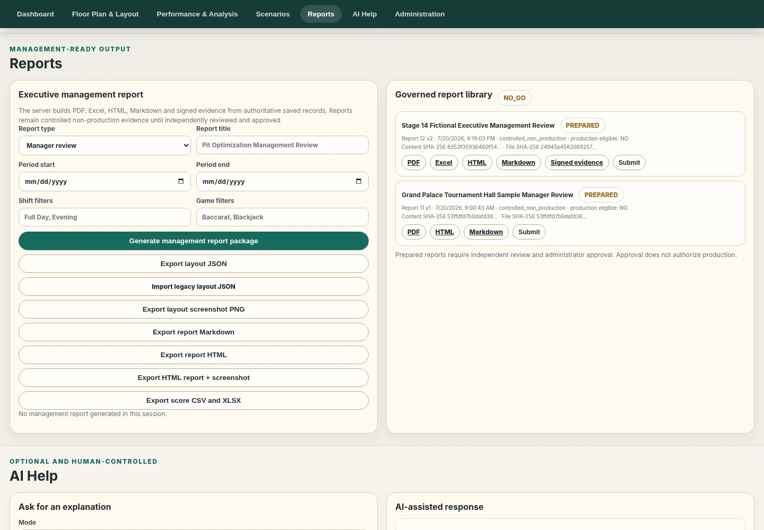
Task: Export HTML report + screenshot
Action: (x=194, y=378)
